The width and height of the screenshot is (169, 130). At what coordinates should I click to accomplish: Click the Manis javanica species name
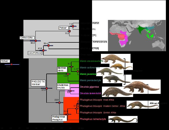(87, 74)
